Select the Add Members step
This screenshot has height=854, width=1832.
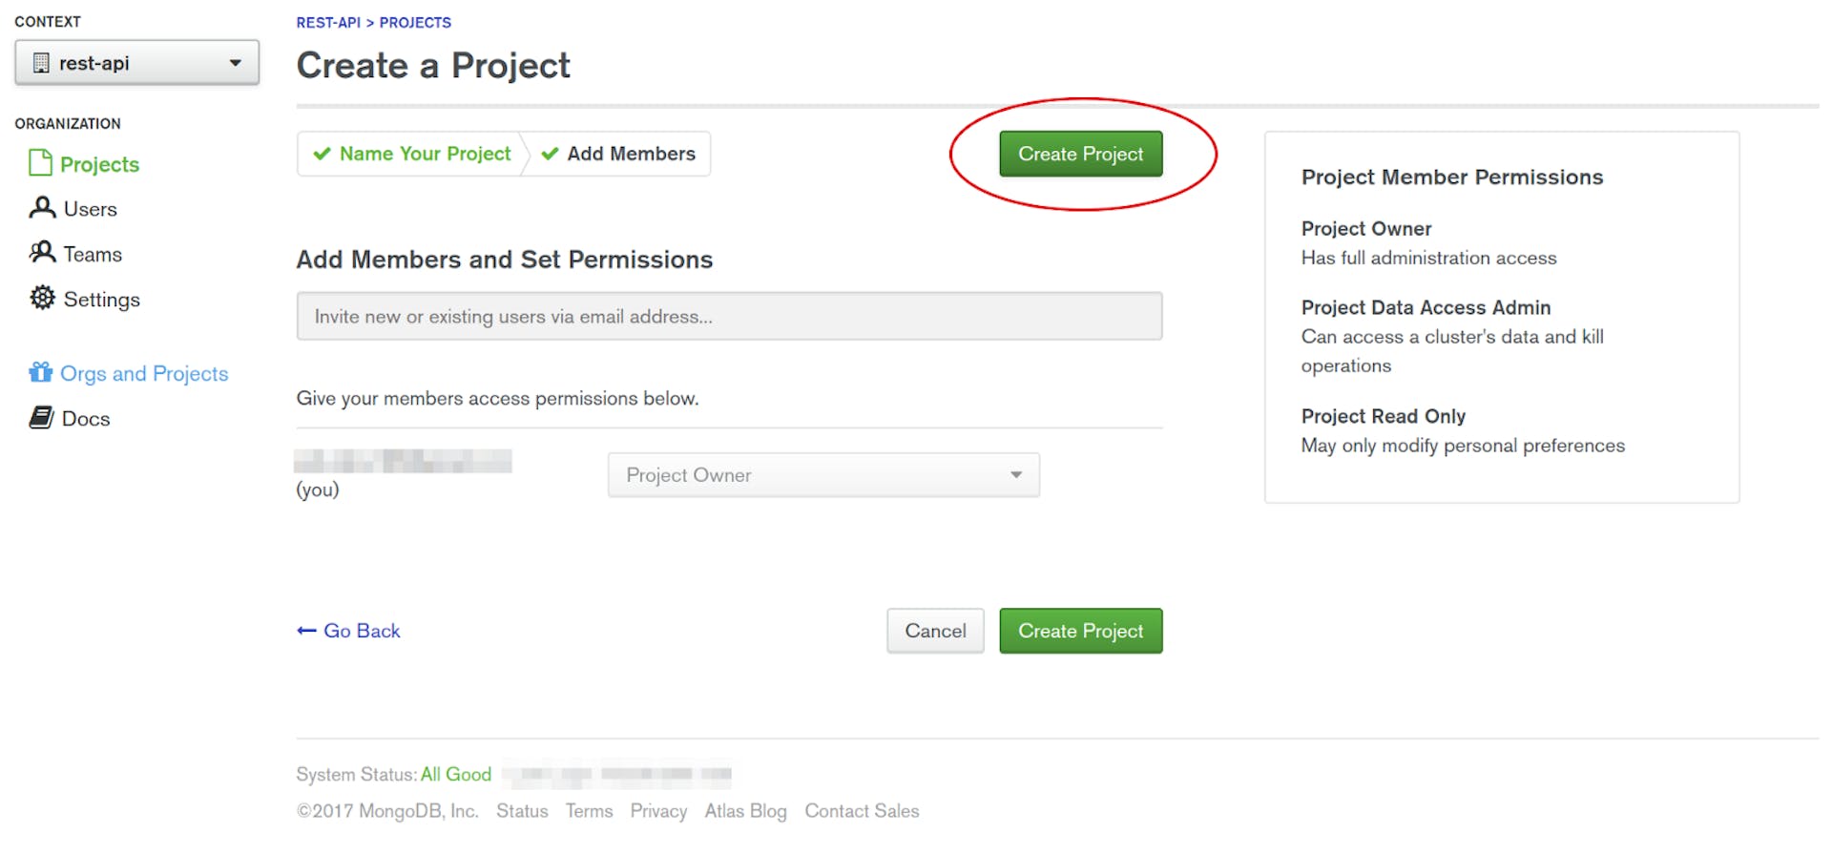[x=631, y=154]
